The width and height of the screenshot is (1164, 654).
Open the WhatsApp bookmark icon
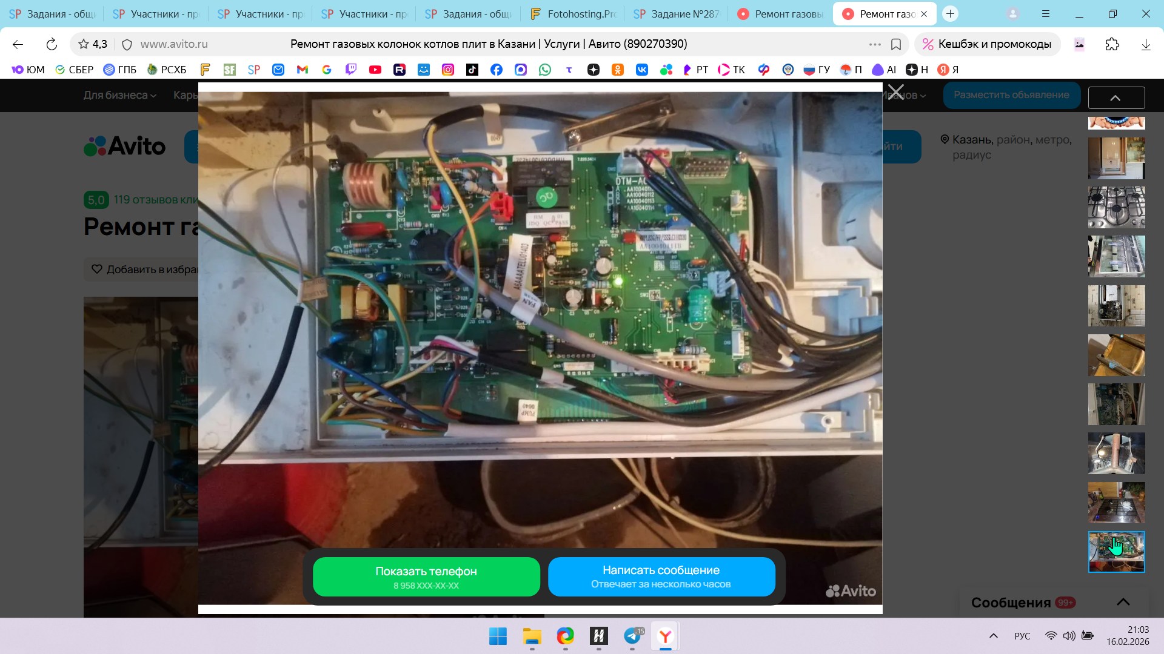[x=545, y=70]
